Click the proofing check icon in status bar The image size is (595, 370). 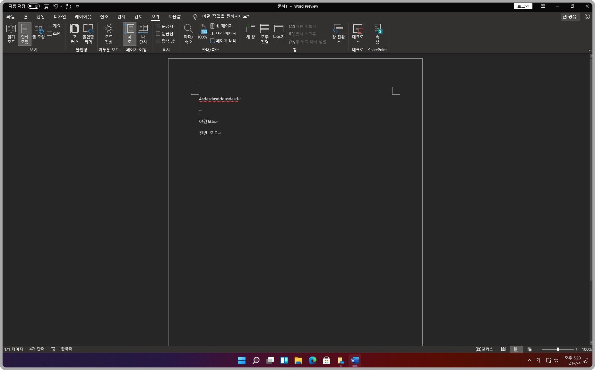coord(53,349)
